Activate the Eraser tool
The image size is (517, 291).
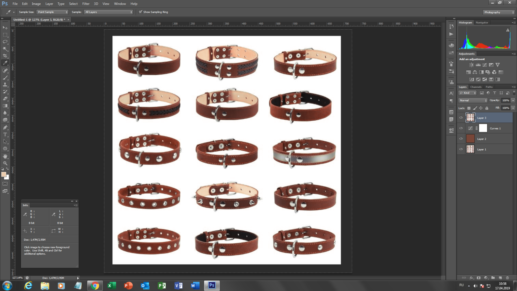pos(5,99)
